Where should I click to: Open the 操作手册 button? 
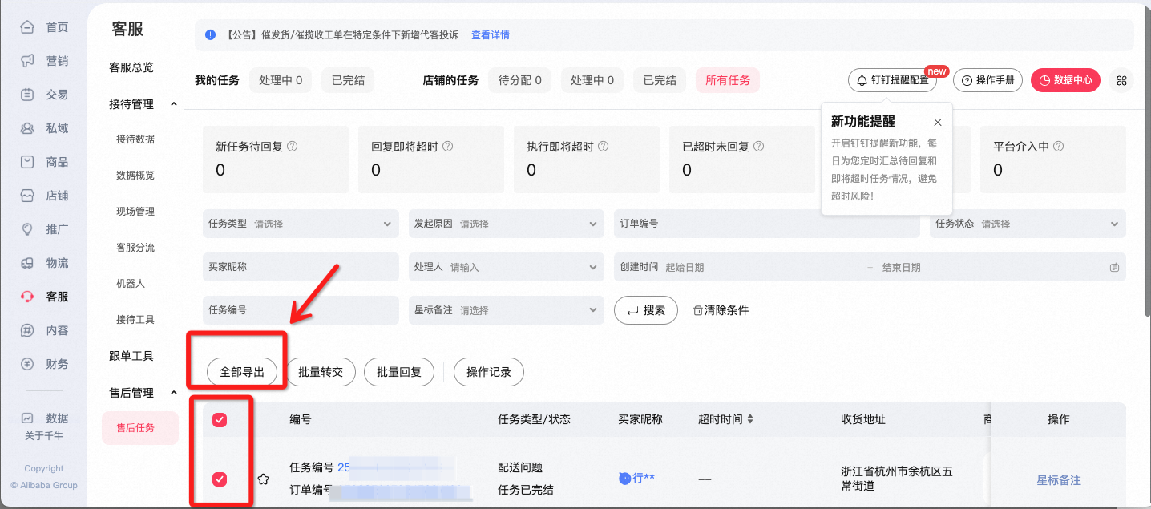[987, 80]
